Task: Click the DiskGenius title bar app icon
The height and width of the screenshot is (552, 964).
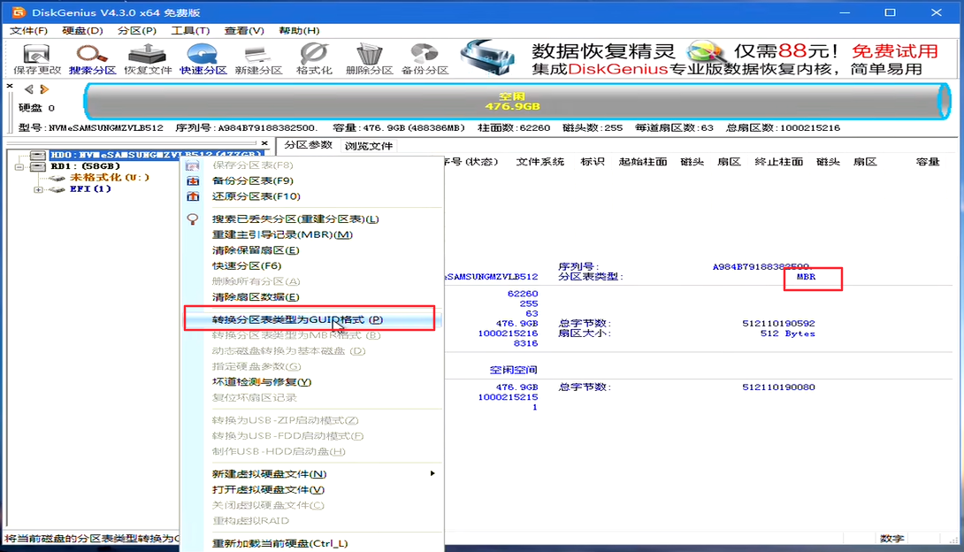Action: 19,12
